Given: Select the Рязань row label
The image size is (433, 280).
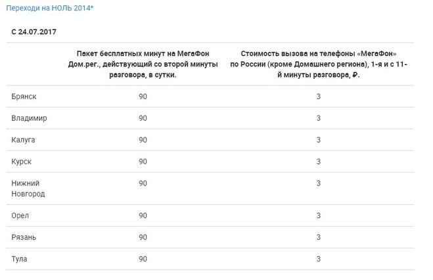Looking at the screenshot, I should (24, 237).
